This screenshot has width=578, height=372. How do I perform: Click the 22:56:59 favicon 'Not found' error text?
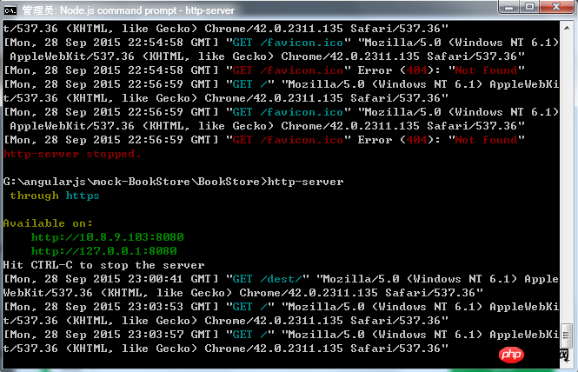pos(486,140)
